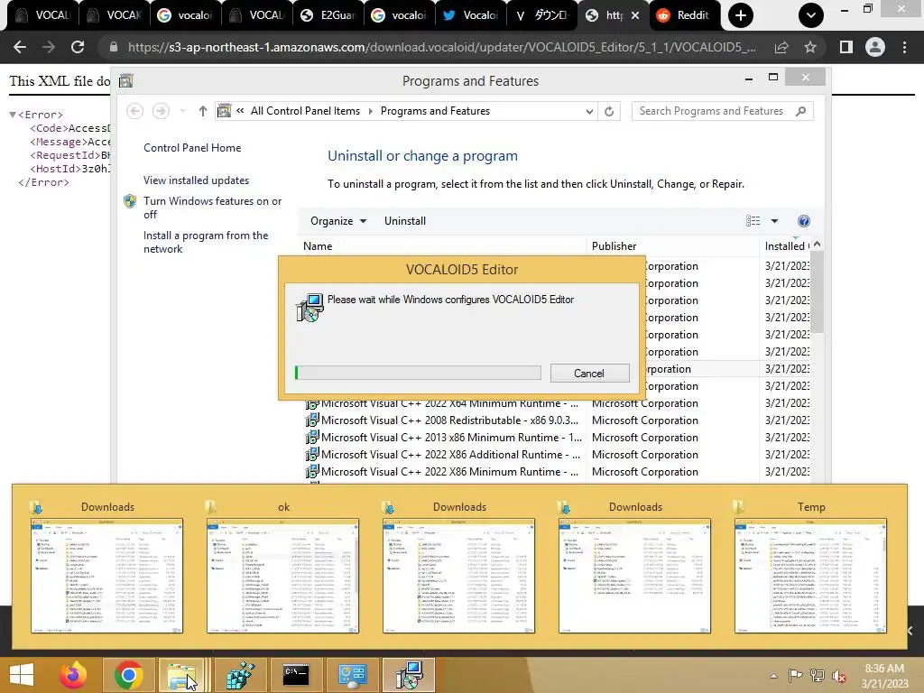Go up one level in Control Panel

coord(203,111)
